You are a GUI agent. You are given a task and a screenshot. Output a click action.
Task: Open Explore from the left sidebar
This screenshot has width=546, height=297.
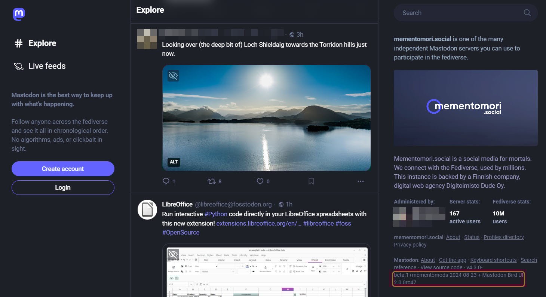click(42, 43)
